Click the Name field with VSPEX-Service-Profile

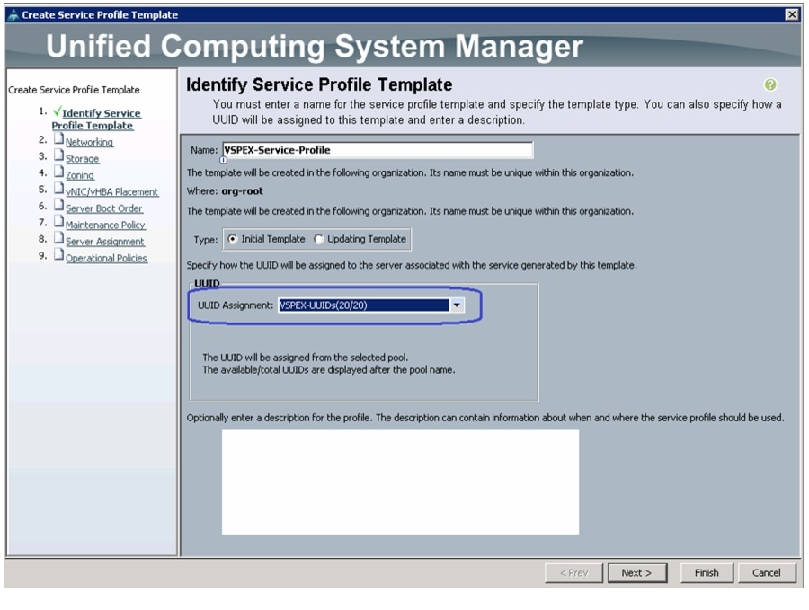point(378,150)
